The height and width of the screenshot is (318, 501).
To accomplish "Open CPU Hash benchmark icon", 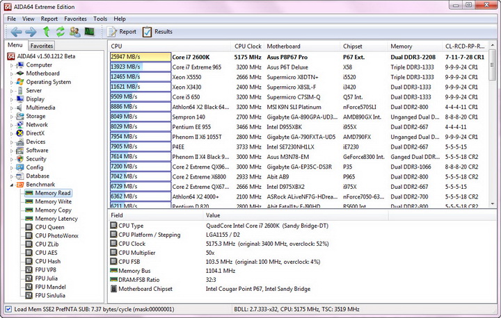I will 29,261.
